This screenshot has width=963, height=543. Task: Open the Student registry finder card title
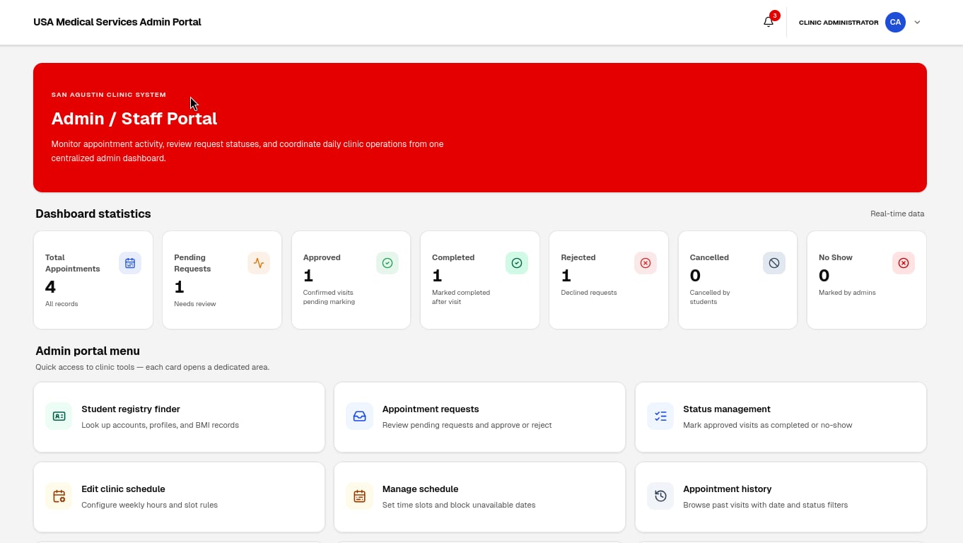[131, 409]
